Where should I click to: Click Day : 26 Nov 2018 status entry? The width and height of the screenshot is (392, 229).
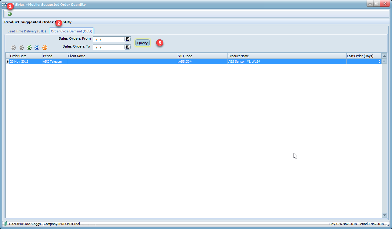click(x=343, y=224)
